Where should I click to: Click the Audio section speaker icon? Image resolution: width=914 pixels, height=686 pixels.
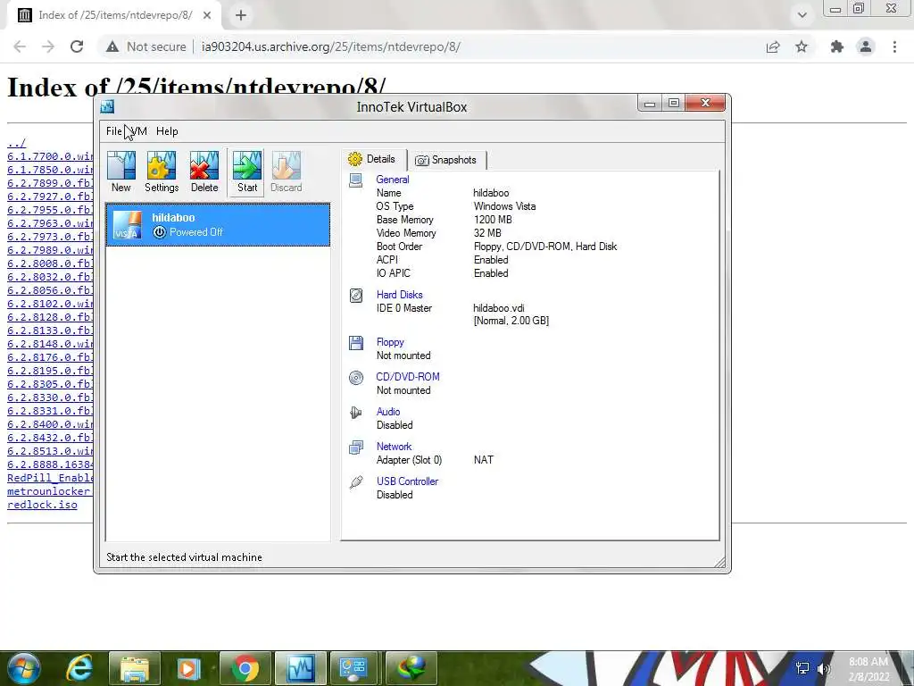click(355, 413)
